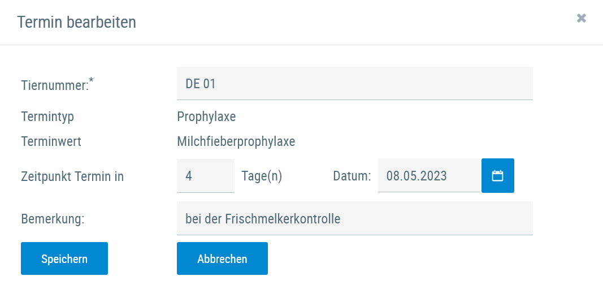This screenshot has width=603, height=289.
Task: Click the Datum label
Action: point(352,176)
